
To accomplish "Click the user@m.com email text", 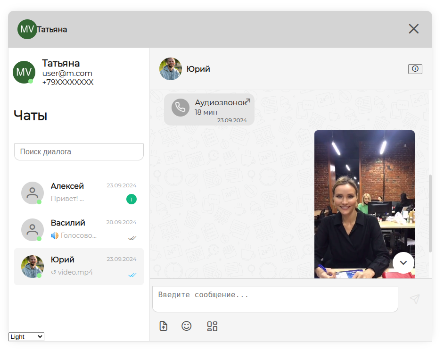I will [x=67, y=74].
